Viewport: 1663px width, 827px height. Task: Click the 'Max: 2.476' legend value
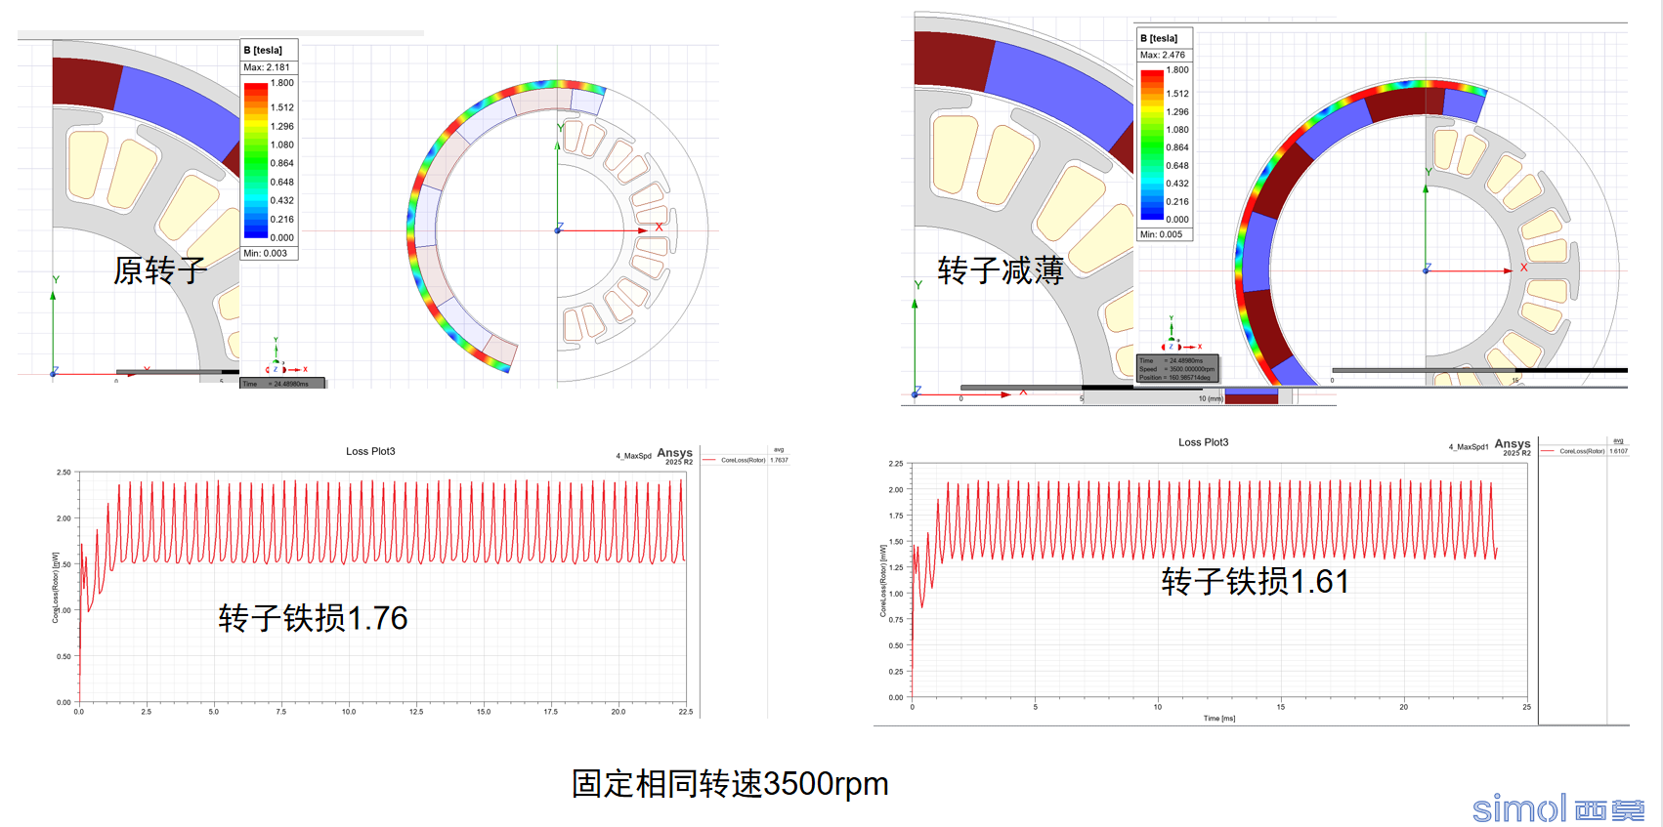pyautogui.click(x=1163, y=55)
